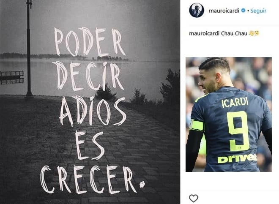Screen dimensions: 279x204
Task: Open the Icardi jersey photo
Action: click(229, 114)
